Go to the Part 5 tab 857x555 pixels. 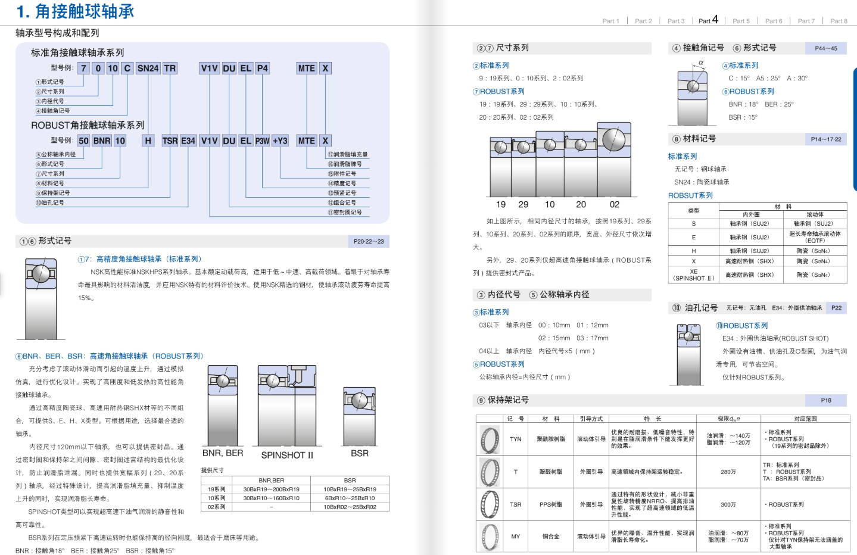tap(741, 21)
